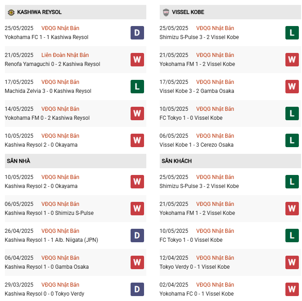Open Yokohama FM 0 - 2 Kashiwa Reysol match
This screenshot has width=302, height=301.
point(47,118)
